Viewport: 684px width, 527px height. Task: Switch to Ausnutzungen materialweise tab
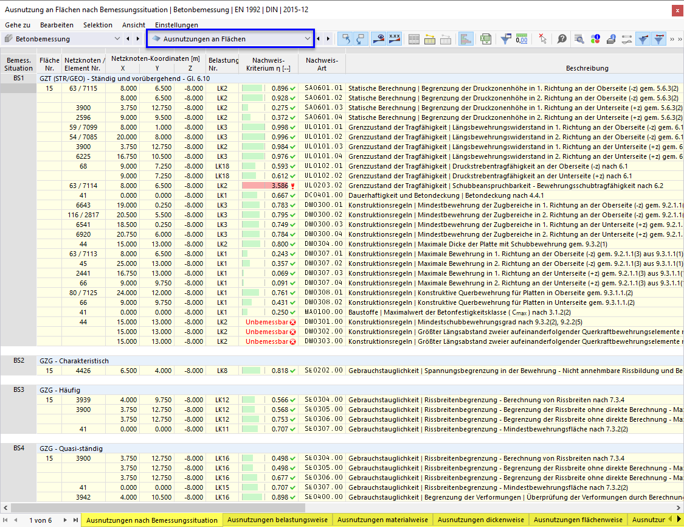click(382, 520)
